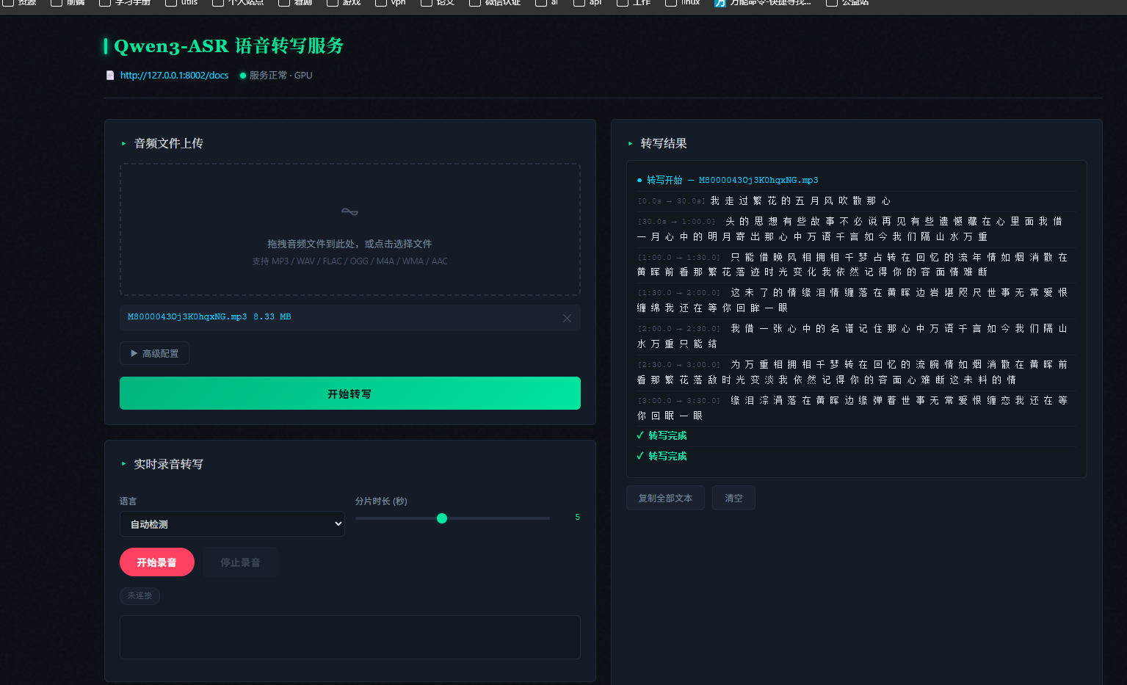Select the [3:00.0 → 3:30.0] transcript segment
The height and width of the screenshot is (685, 1127).
tap(855, 407)
